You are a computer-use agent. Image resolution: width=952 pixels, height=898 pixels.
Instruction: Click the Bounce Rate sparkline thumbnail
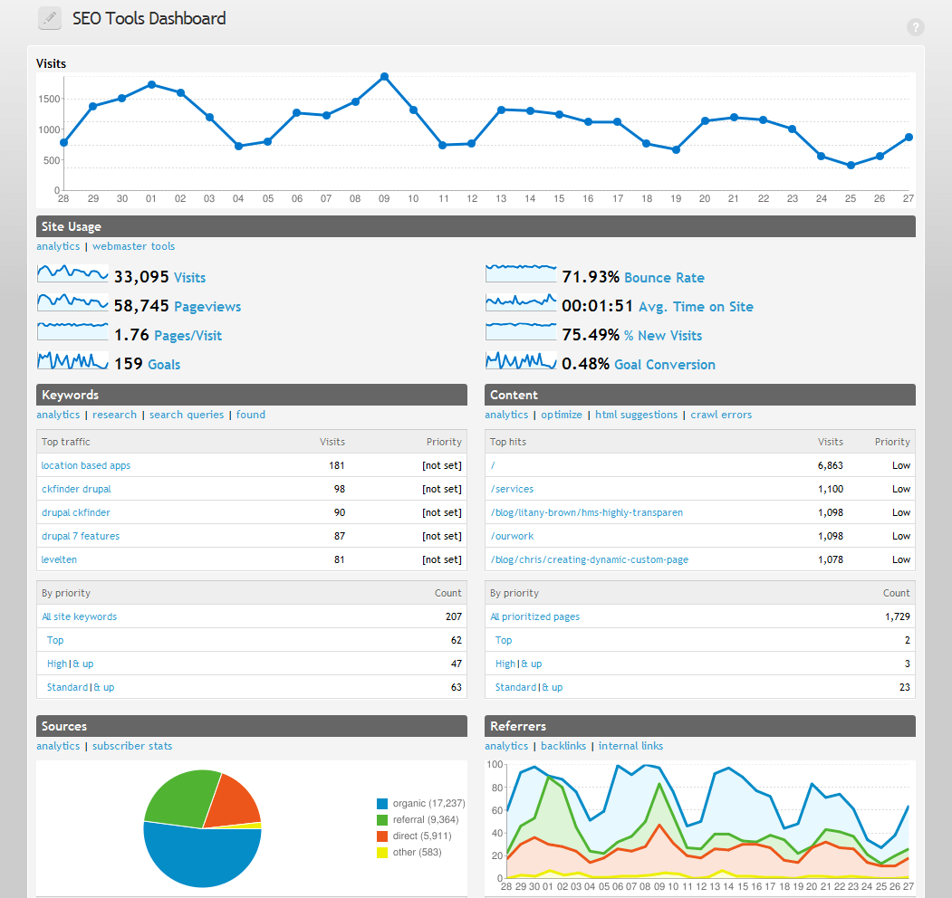coord(520,272)
